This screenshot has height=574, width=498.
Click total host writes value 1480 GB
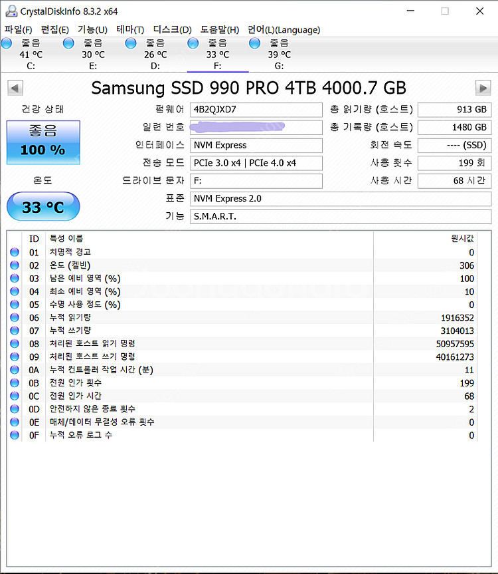click(x=455, y=128)
